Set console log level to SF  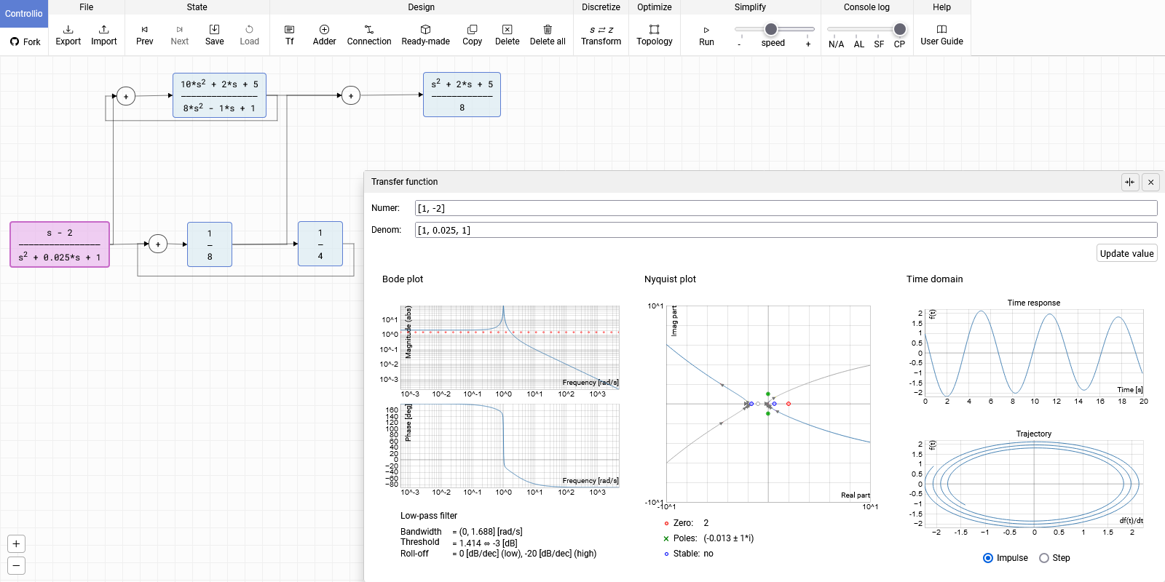click(879, 44)
